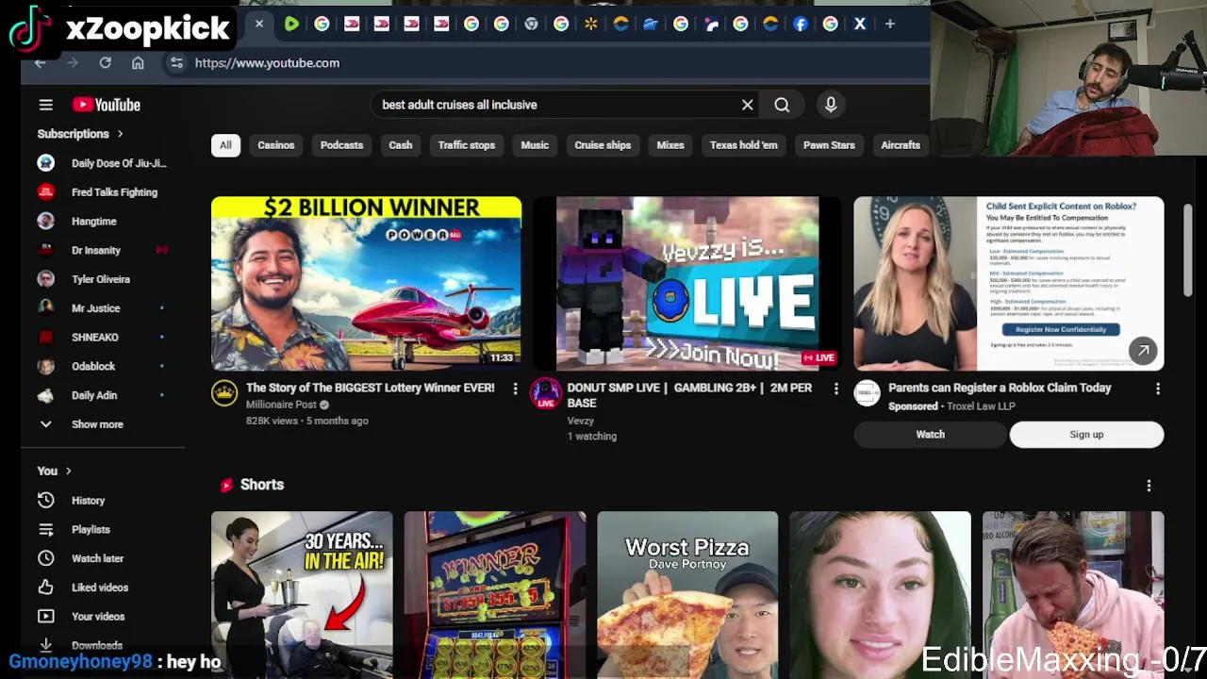Open ad link arrow on Roblox thumbnail
Screen dimensions: 1207x679
click(x=1143, y=351)
